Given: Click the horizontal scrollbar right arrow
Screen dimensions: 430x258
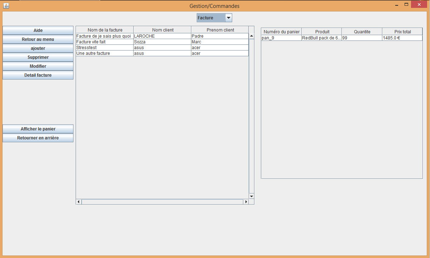Looking at the screenshot, I should (x=246, y=202).
